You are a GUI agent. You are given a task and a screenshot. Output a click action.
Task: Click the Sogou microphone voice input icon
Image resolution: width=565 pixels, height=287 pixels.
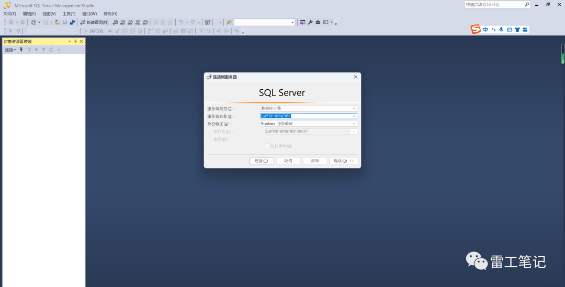tap(501, 29)
